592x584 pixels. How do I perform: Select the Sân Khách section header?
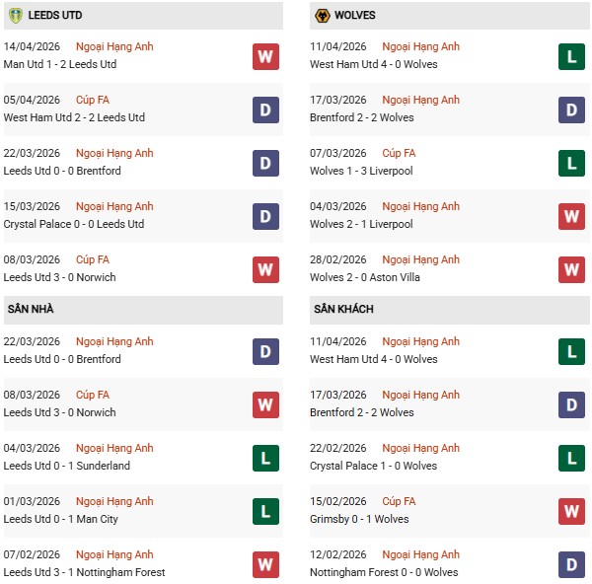(x=343, y=310)
